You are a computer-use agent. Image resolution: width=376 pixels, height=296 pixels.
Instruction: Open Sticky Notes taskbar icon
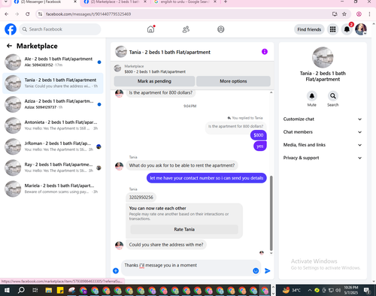(x=60, y=290)
